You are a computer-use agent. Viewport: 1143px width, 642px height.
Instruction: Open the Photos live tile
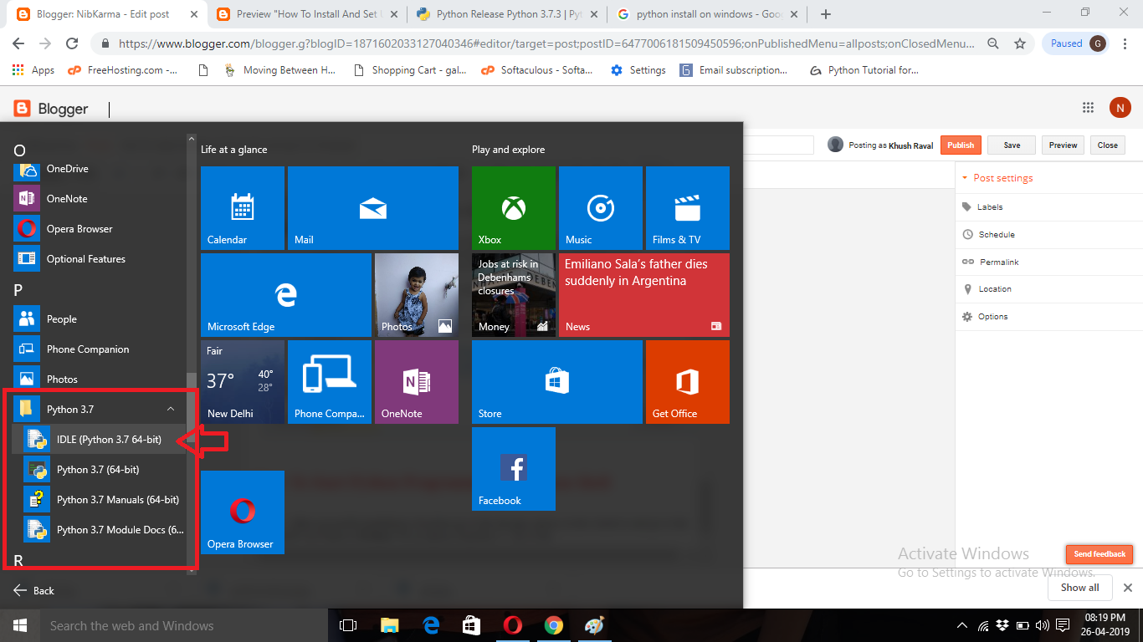(x=417, y=295)
